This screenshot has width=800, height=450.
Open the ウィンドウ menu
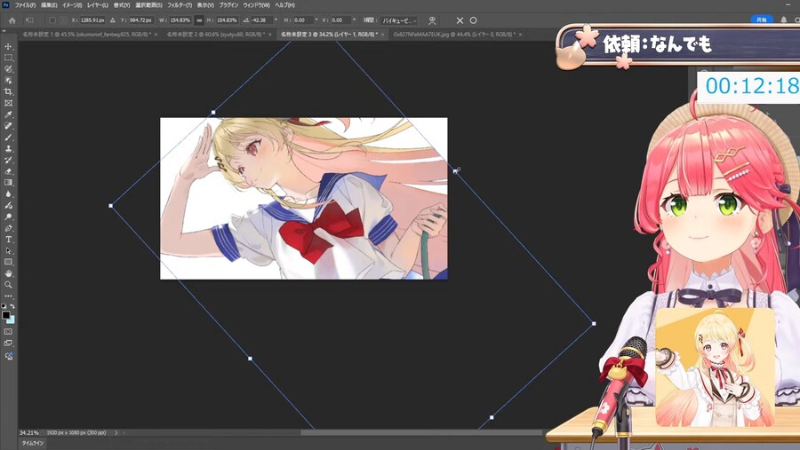pyautogui.click(x=256, y=5)
